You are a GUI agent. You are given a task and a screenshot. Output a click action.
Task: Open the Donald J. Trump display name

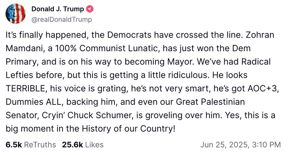(x=57, y=9)
